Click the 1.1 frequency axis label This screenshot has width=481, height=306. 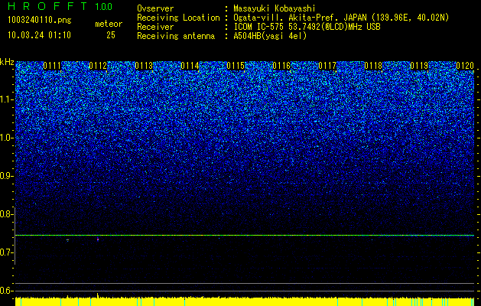click(5, 99)
